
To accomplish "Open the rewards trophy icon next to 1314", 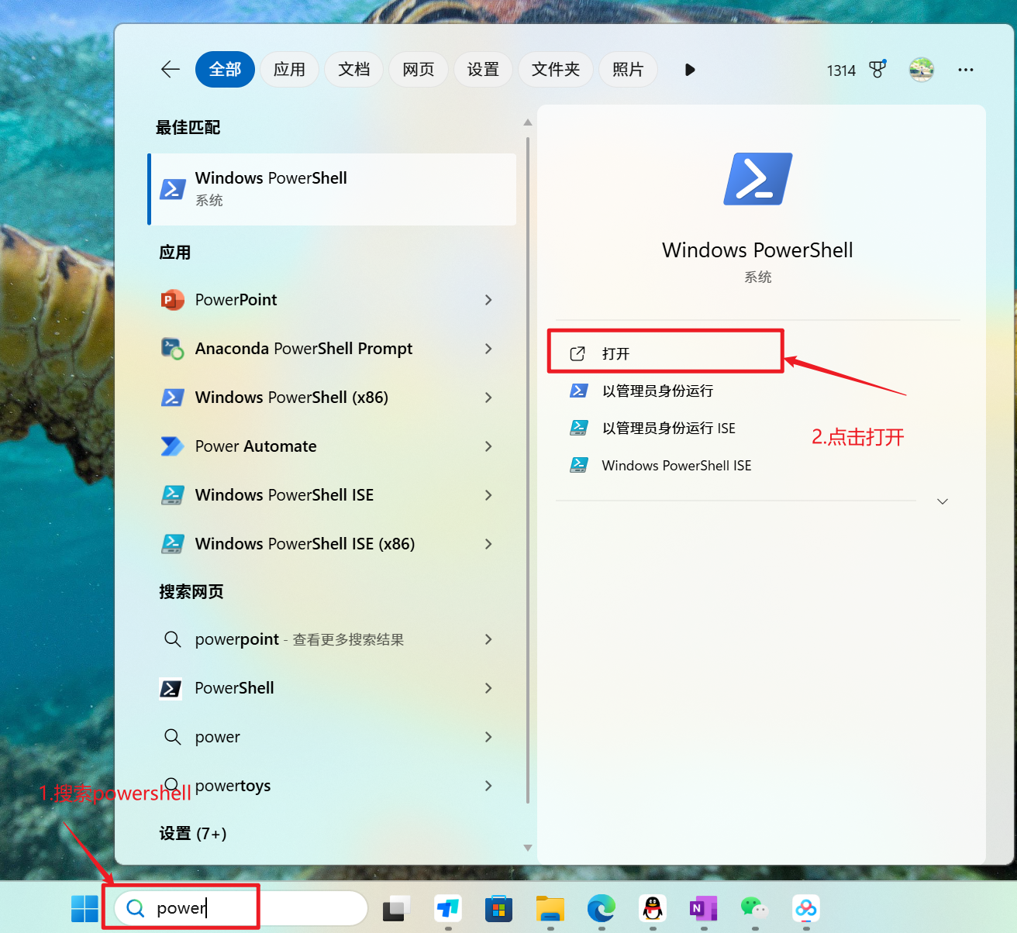I will pyautogui.click(x=877, y=70).
